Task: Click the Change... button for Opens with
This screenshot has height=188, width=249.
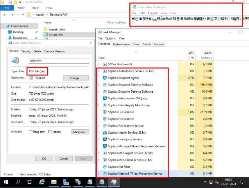Action: (76, 78)
